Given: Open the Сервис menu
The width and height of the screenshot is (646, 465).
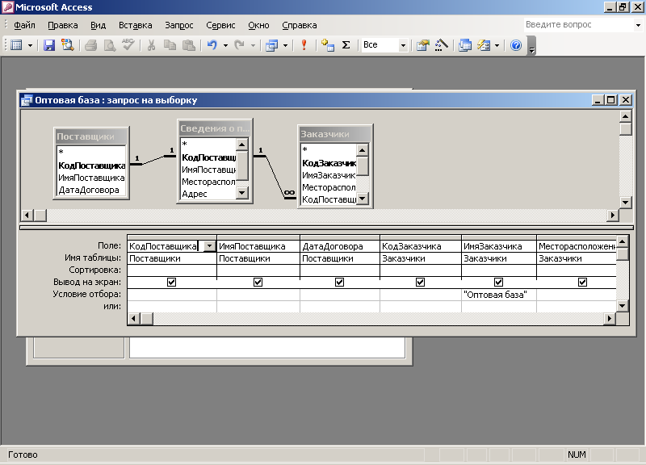Looking at the screenshot, I should [220, 25].
